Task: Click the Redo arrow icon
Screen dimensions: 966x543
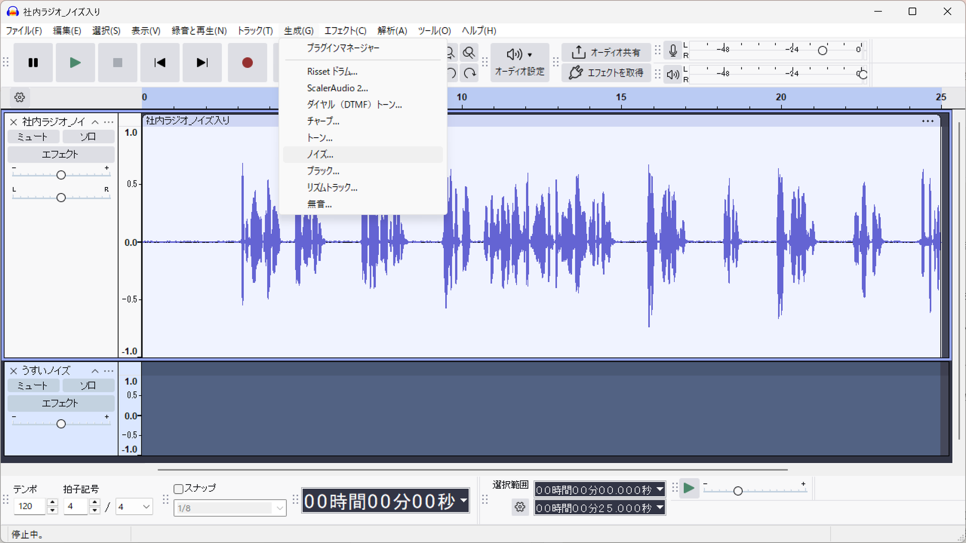Action: coord(470,73)
